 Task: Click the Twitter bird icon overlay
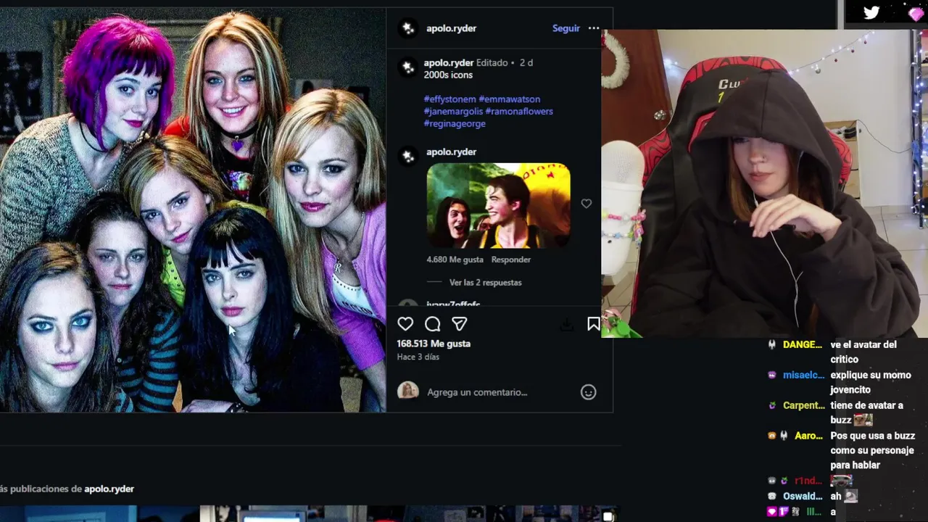pyautogui.click(x=871, y=12)
